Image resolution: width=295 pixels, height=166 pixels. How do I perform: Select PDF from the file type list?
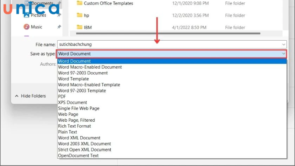click(x=62, y=97)
